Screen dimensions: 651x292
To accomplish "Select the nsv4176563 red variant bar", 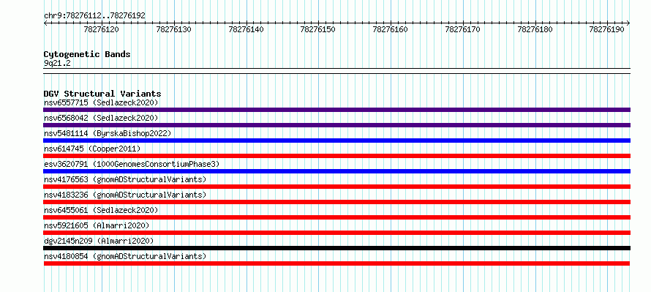I will point(336,187).
